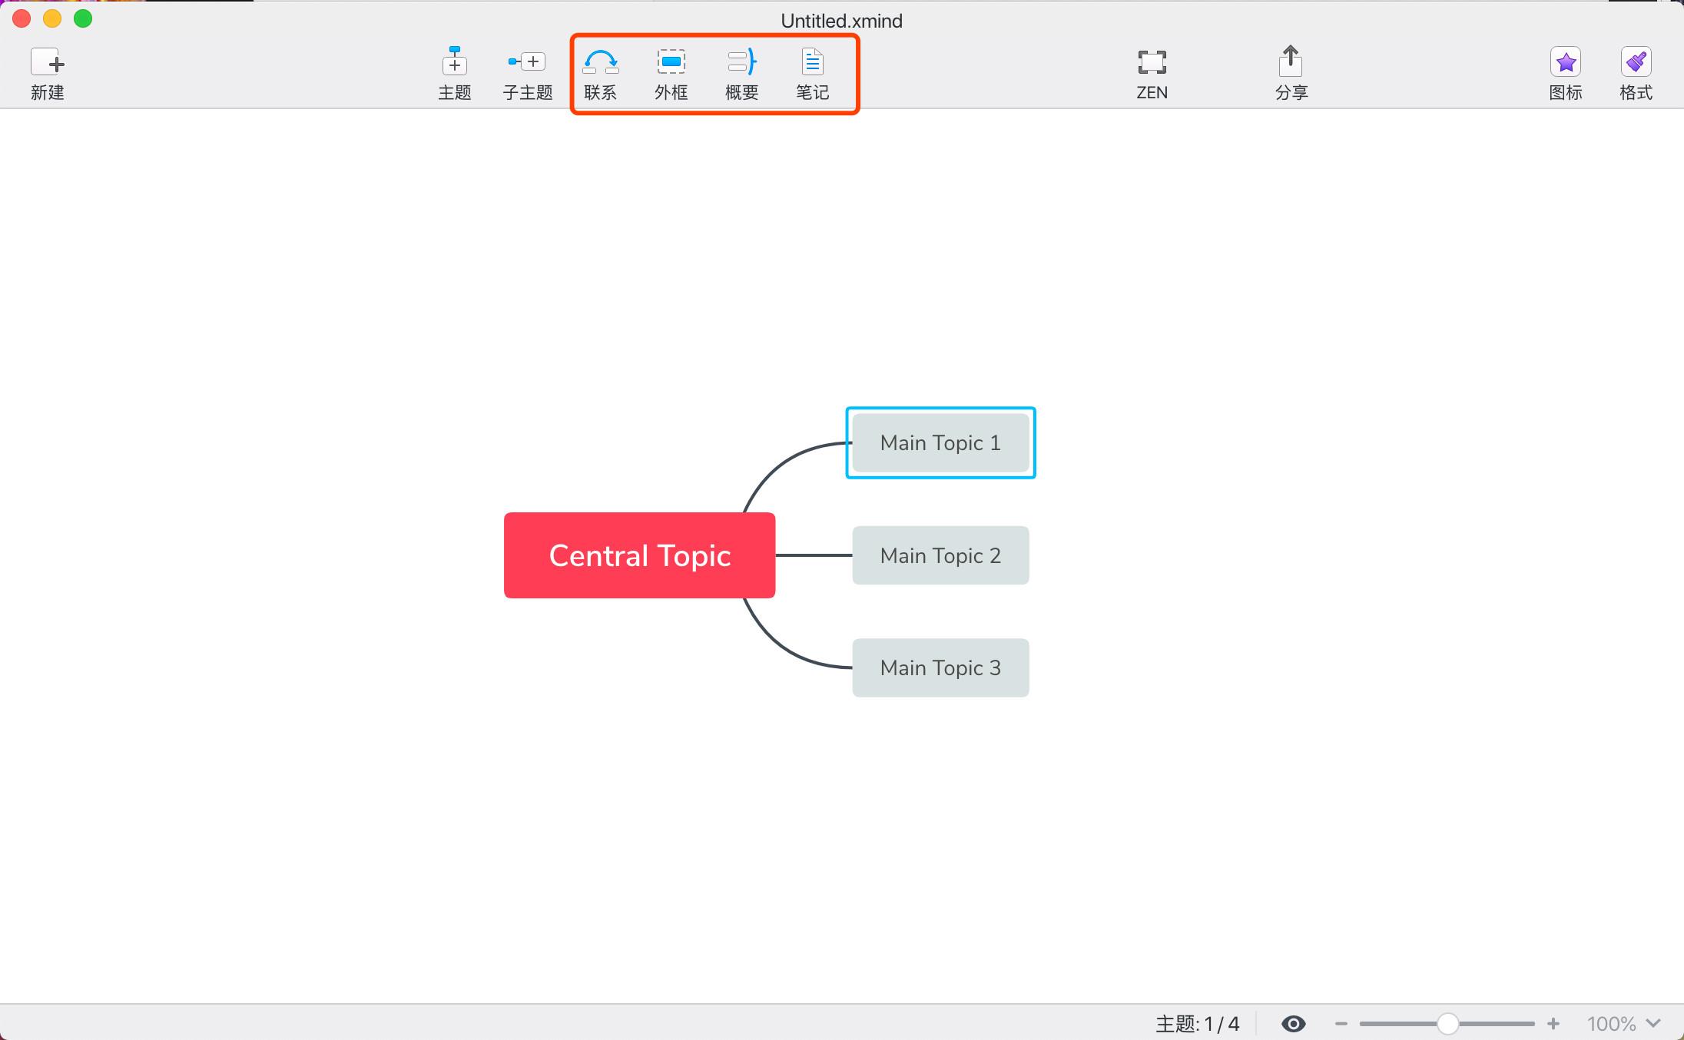Open the 100% zoom level dropdown
Screen dimensions: 1684x1040
pyautogui.click(x=1623, y=1023)
